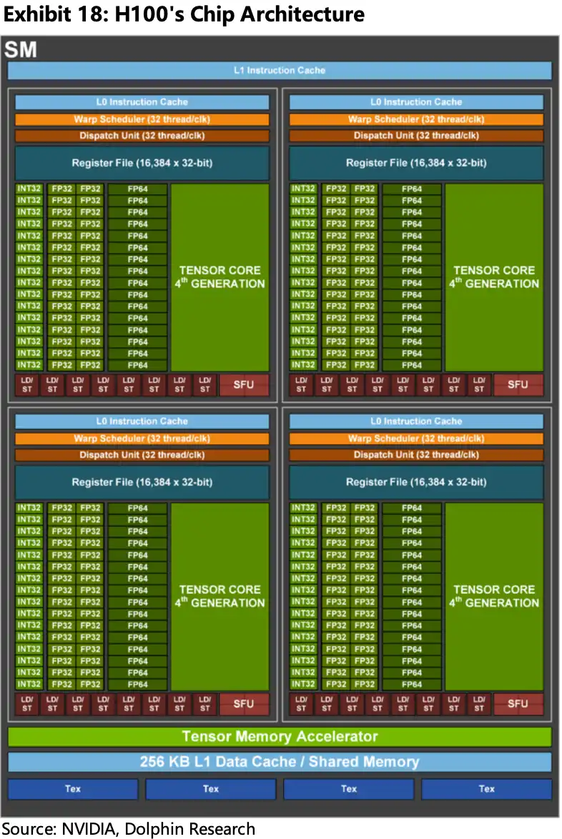
Task: Click the 'SFU' block in bottom-left partition
Action: tap(244, 704)
